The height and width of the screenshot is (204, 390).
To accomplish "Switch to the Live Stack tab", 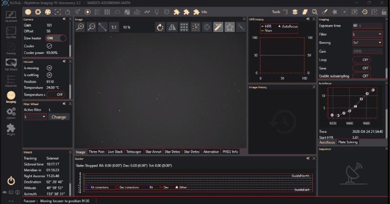I will pyautogui.click(x=115, y=151).
